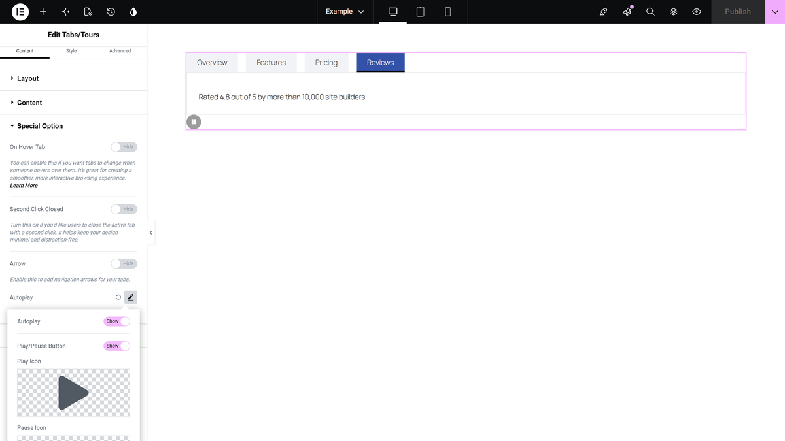Switch to mobile device view
This screenshot has height=441, width=785.
(x=447, y=12)
